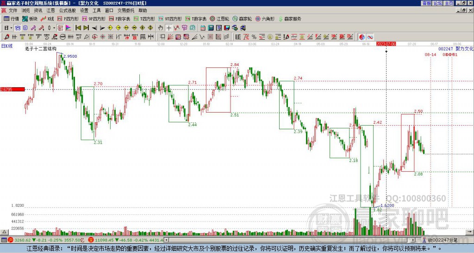Open the 文件 menu

click(13, 11)
